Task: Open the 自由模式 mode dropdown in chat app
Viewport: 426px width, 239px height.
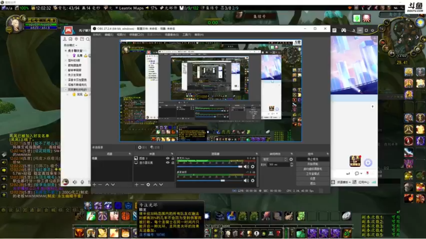Action: [x=71, y=45]
